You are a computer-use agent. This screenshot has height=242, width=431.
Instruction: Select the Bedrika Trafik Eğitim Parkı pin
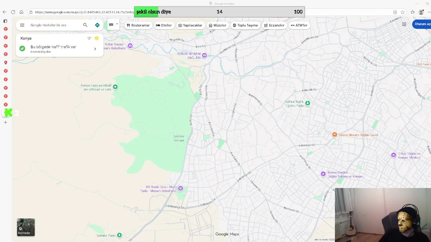coord(307,103)
